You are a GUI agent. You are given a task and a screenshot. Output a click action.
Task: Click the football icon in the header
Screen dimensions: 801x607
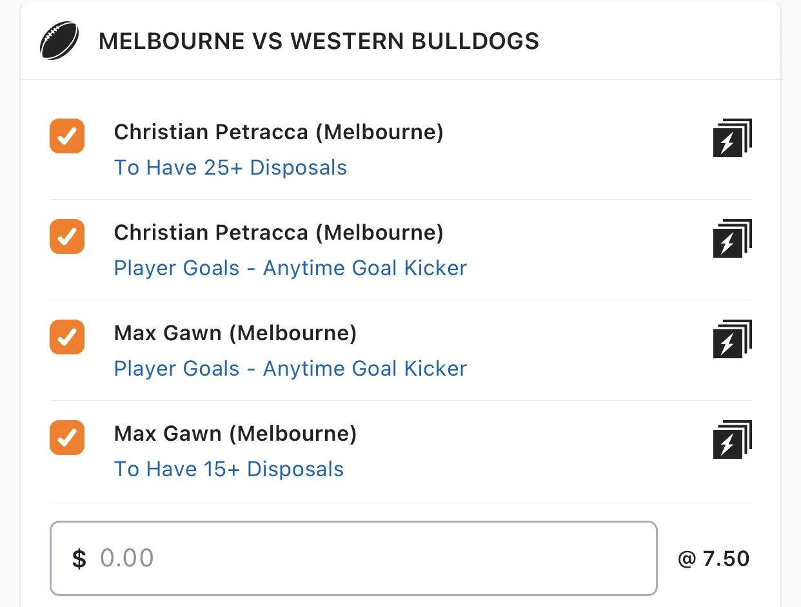[x=59, y=42]
